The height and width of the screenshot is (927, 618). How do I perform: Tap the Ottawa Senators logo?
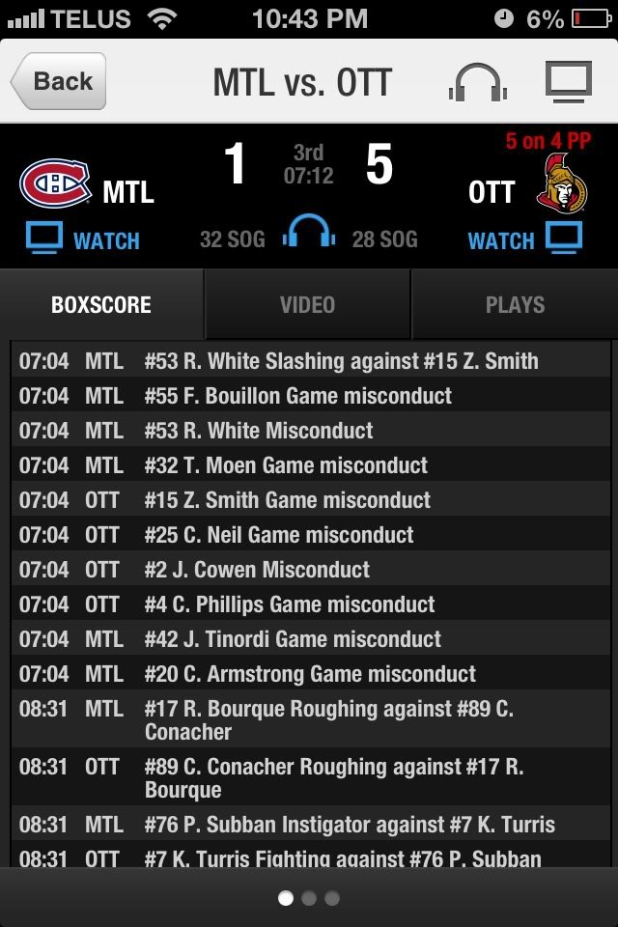tap(562, 183)
